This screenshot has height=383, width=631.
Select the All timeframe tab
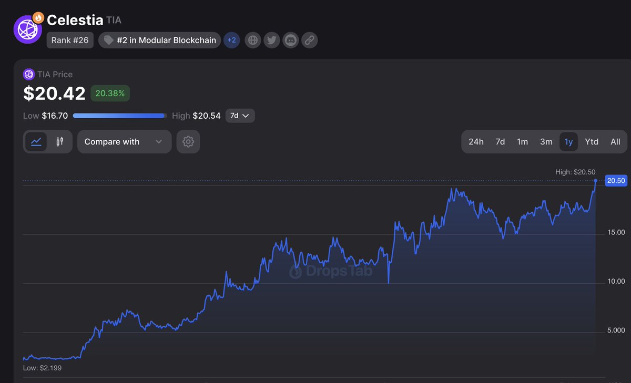pyautogui.click(x=615, y=142)
